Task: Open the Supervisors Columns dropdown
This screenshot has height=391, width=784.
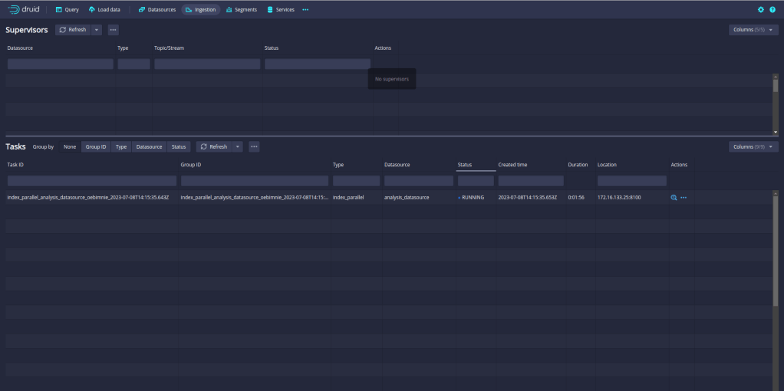Action: [754, 30]
